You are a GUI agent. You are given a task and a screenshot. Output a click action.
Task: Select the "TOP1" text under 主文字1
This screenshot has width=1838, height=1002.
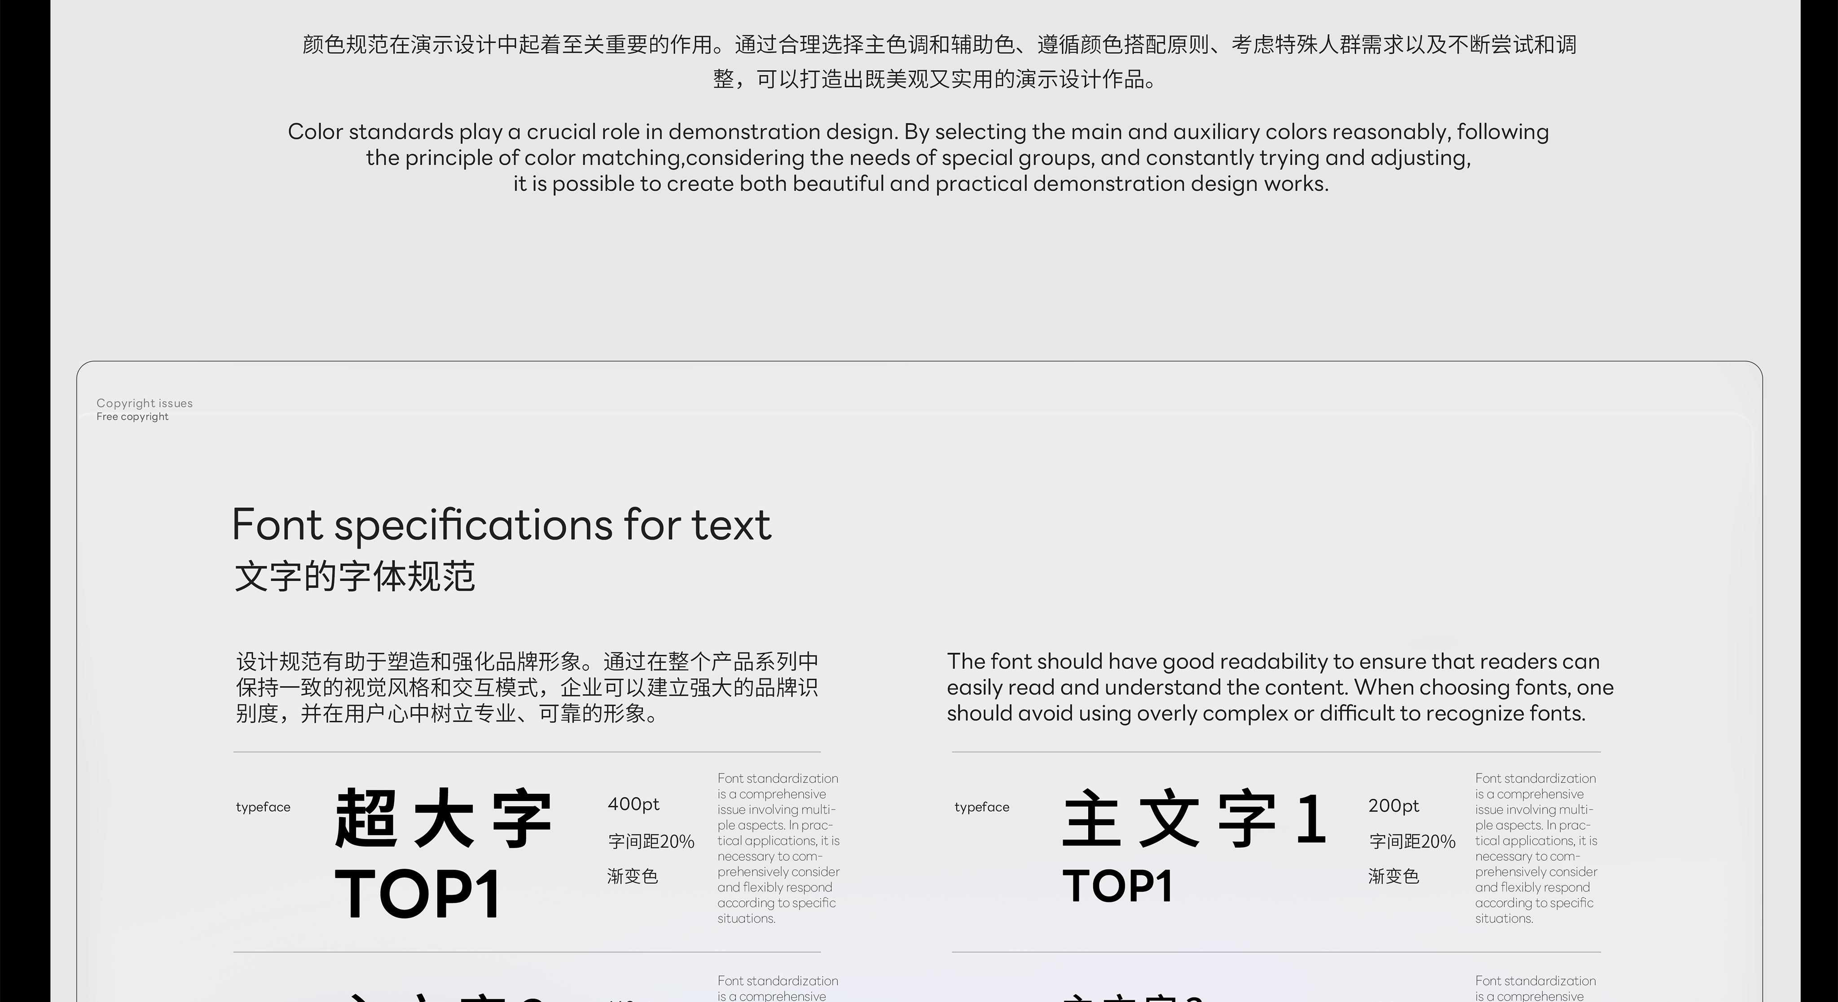(x=1117, y=887)
